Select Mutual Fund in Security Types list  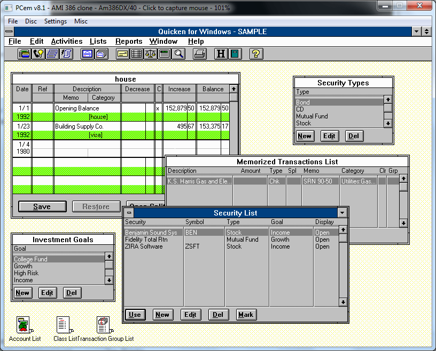339,116
